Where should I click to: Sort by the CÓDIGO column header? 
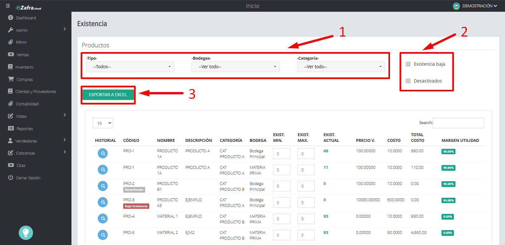coord(131,140)
